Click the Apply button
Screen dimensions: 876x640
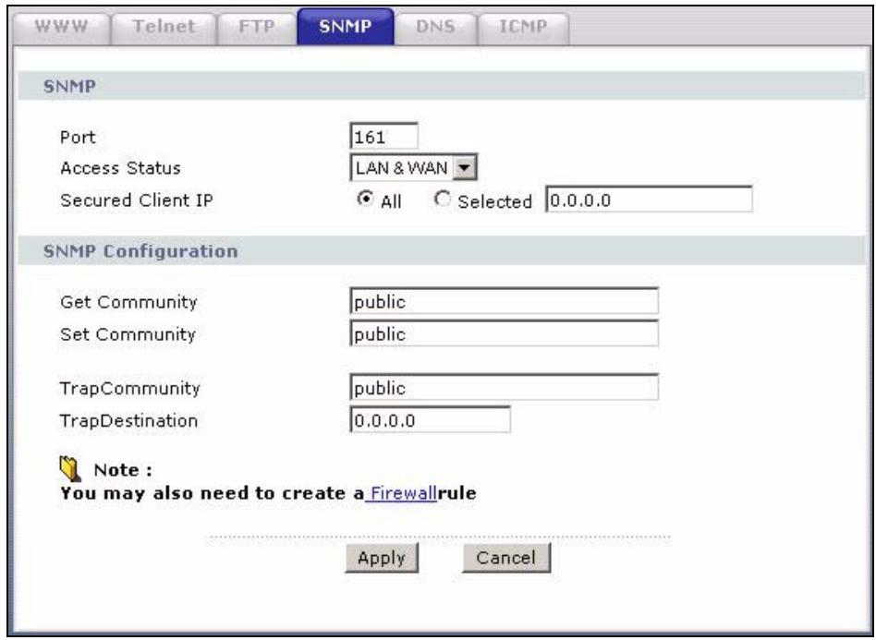tap(382, 558)
